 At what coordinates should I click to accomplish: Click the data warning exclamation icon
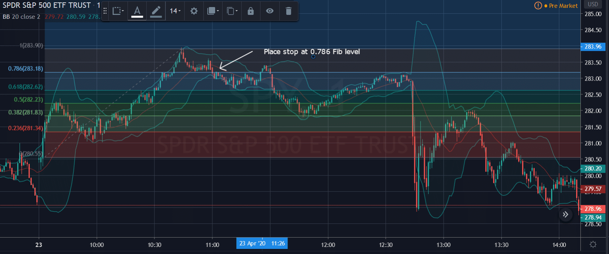click(x=538, y=5)
